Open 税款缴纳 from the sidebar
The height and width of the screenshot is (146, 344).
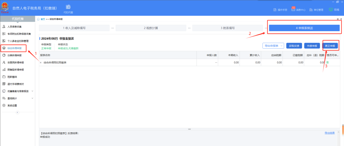coord(12,77)
